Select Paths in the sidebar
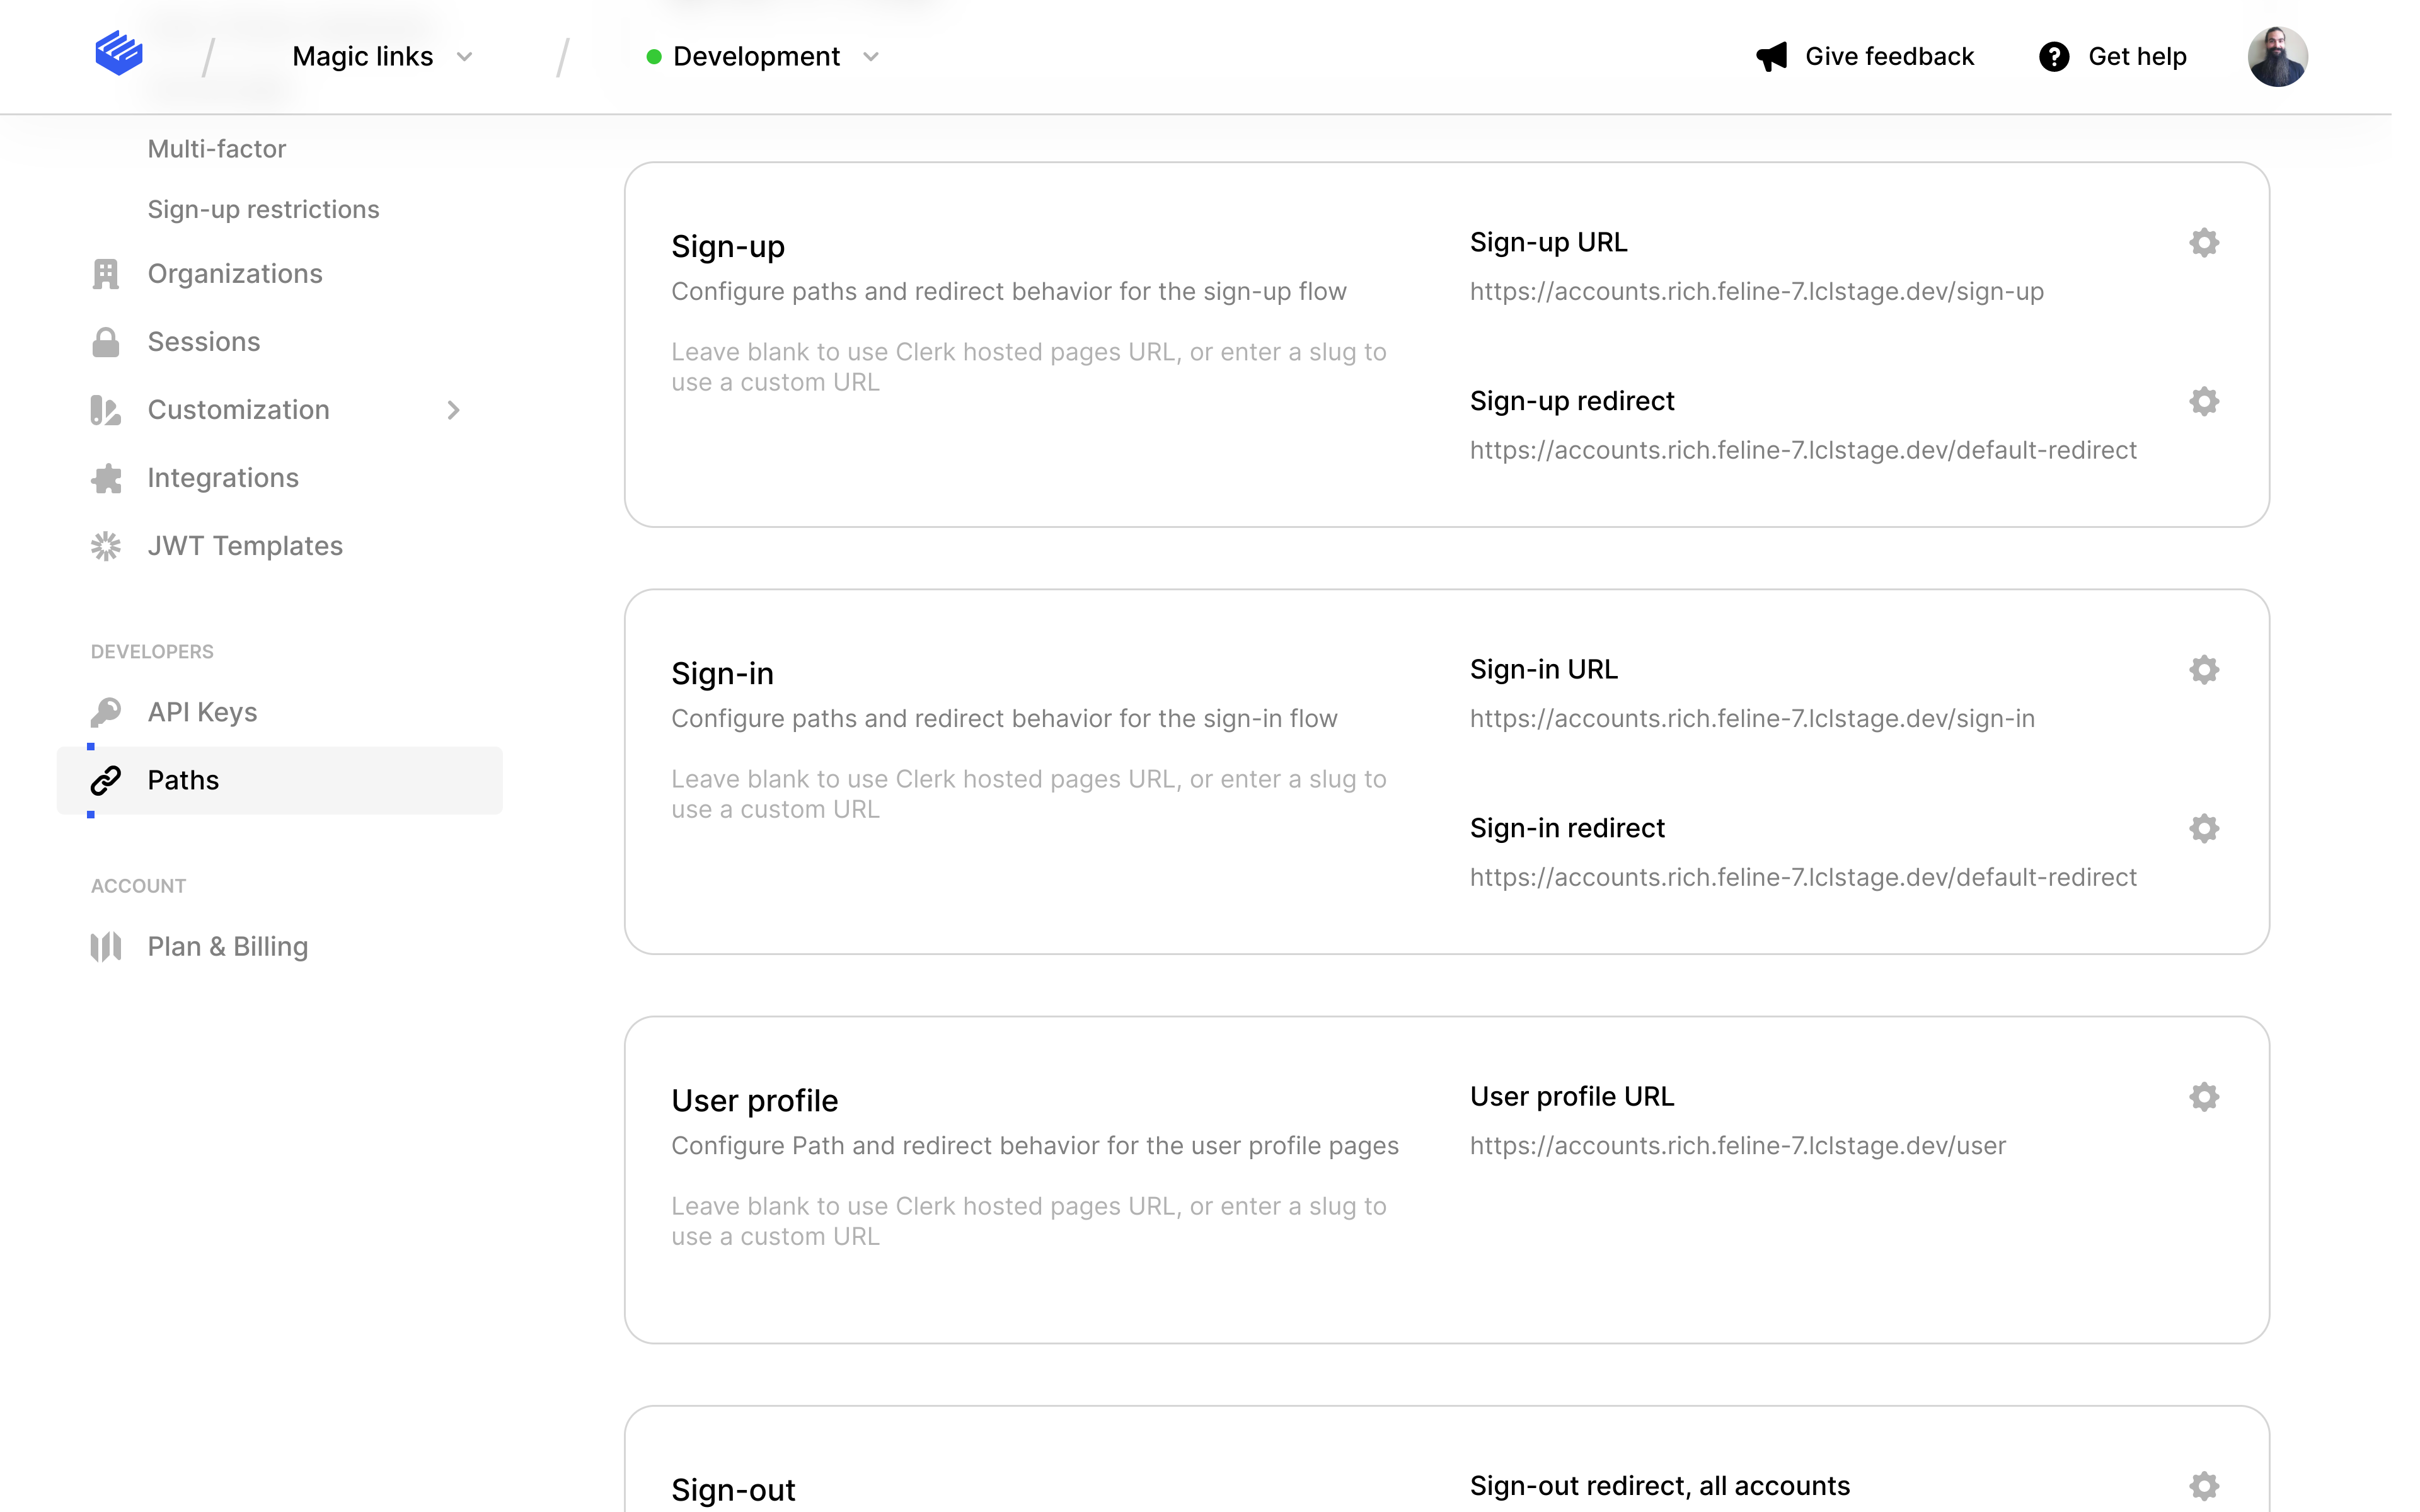This screenshot has width=2420, height=1512. [x=280, y=780]
